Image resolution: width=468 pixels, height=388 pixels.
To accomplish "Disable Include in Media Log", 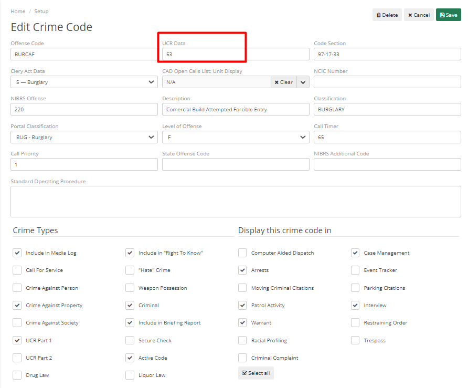I will tap(17, 253).
